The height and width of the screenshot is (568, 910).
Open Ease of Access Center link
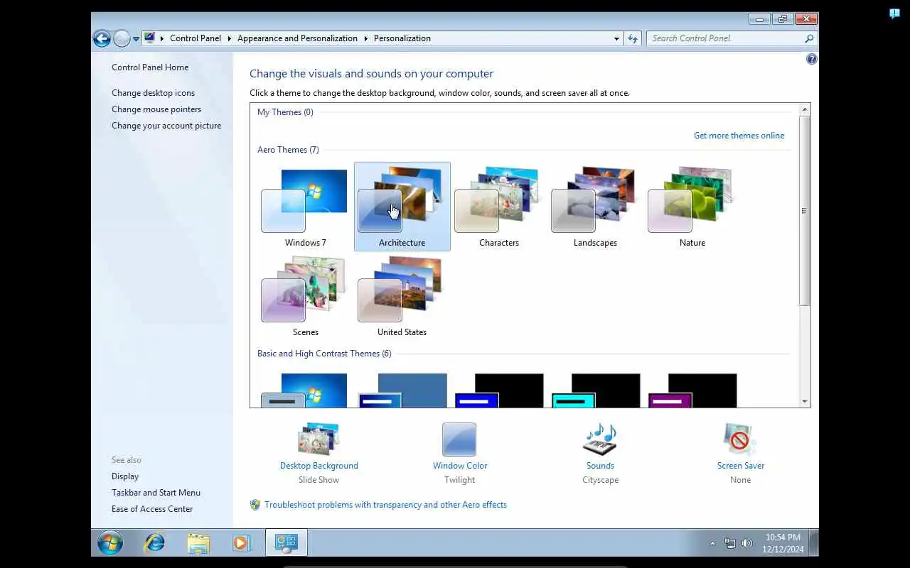[x=152, y=509]
